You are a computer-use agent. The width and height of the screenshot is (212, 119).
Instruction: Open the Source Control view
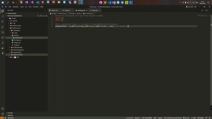pos(3,21)
